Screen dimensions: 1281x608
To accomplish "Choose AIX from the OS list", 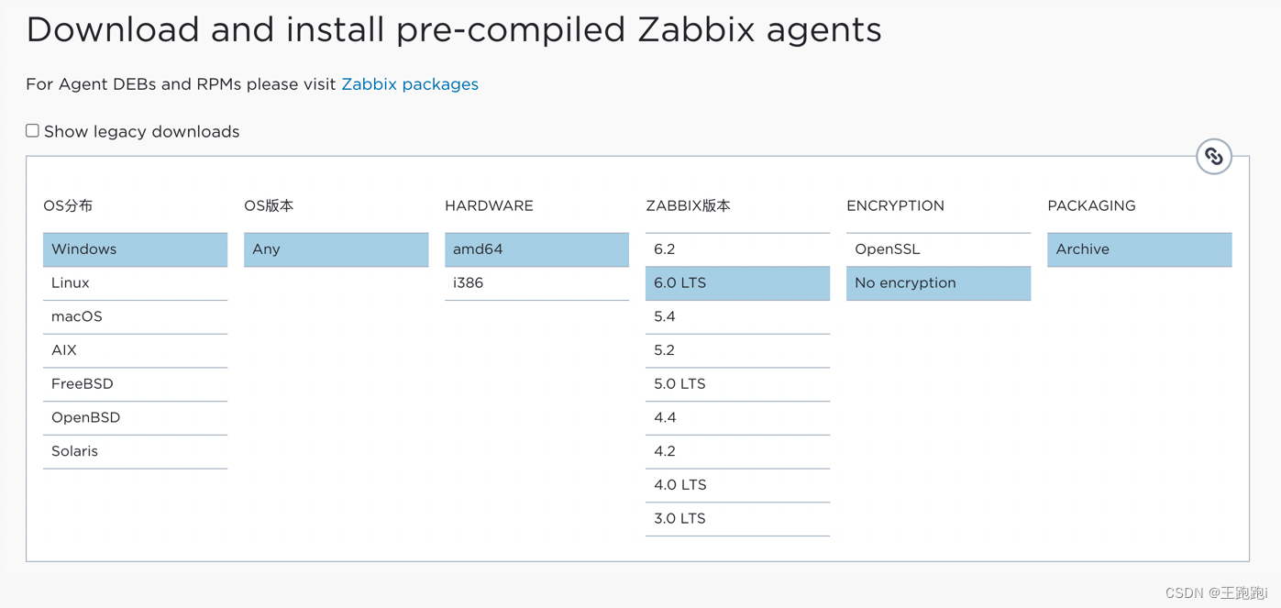I will point(135,350).
